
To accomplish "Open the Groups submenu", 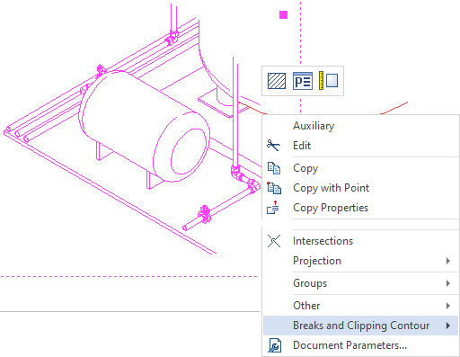I will 360,283.
